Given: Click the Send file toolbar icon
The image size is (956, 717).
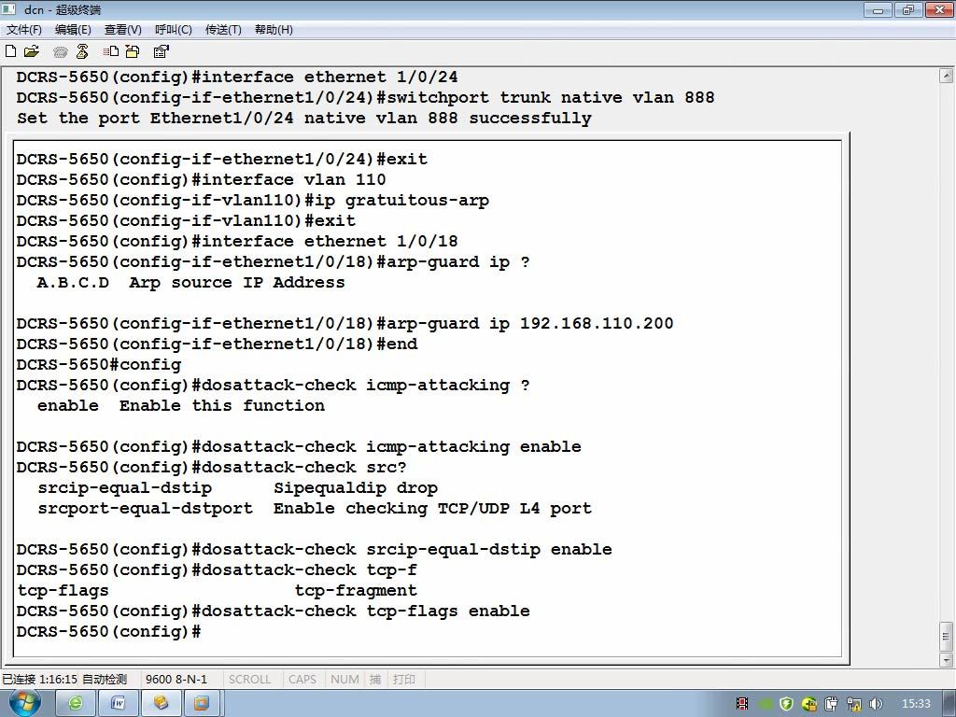Looking at the screenshot, I should 110,51.
